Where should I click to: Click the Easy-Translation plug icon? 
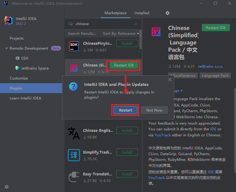coord(74,177)
